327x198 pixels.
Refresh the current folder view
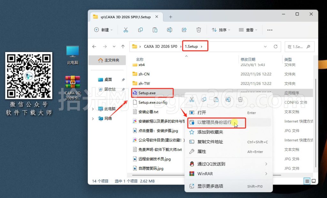click(x=276, y=47)
